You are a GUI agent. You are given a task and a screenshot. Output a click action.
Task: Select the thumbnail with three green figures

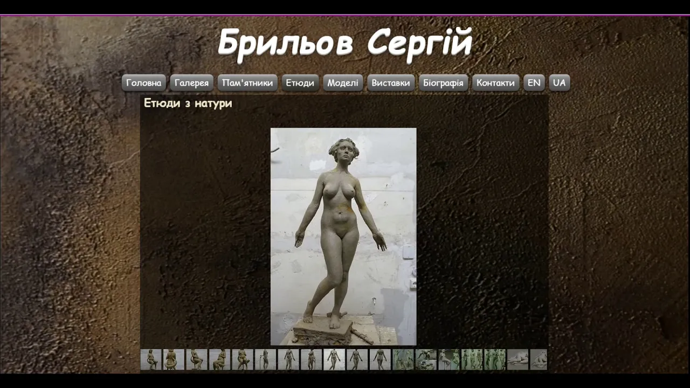click(x=472, y=359)
